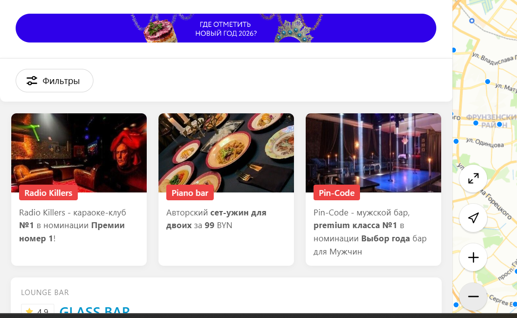
Task: Open Radio Killers karaoke club photo
Action: (79, 153)
